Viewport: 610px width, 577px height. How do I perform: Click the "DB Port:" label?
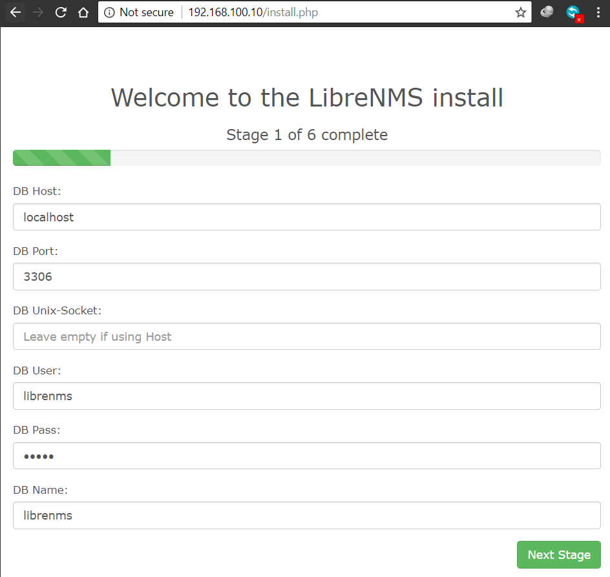(x=36, y=251)
